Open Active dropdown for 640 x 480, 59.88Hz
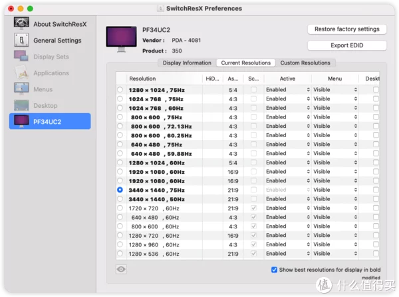 tap(287, 153)
